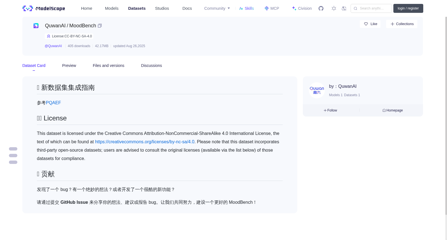
Task: Click the '405 downloads' text
Action: coord(79,46)
